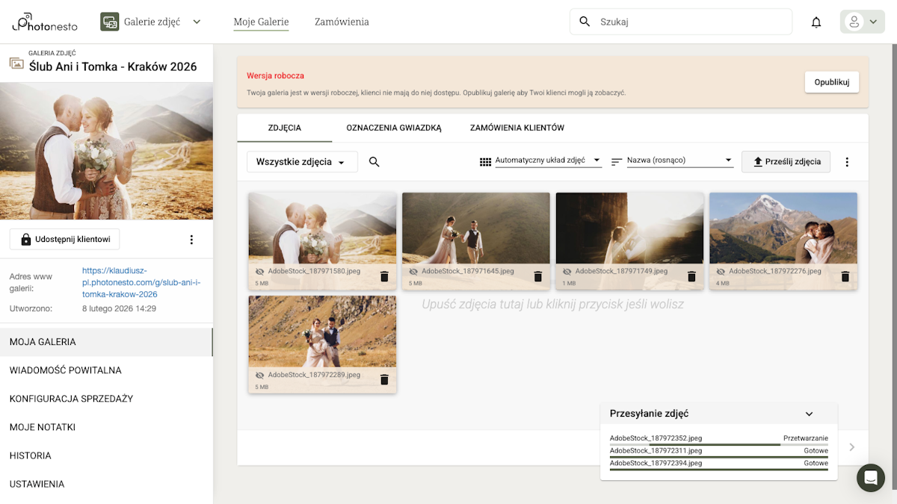The image size is (897, 504).
Task: Open three-dot menu next to Udostępnij klientowi
Action: pos(191,240)
